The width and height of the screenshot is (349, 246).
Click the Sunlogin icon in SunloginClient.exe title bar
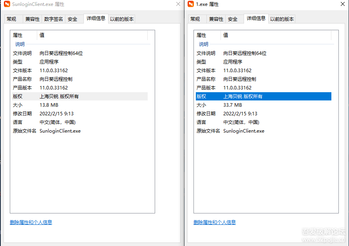(7, 4)
